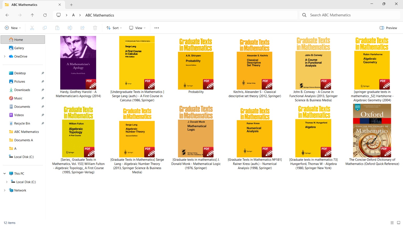The width and height of the screenshot is (403, 226).
Task: Select A First Course in Calculus thumbnail
Action: click(137, 63)
